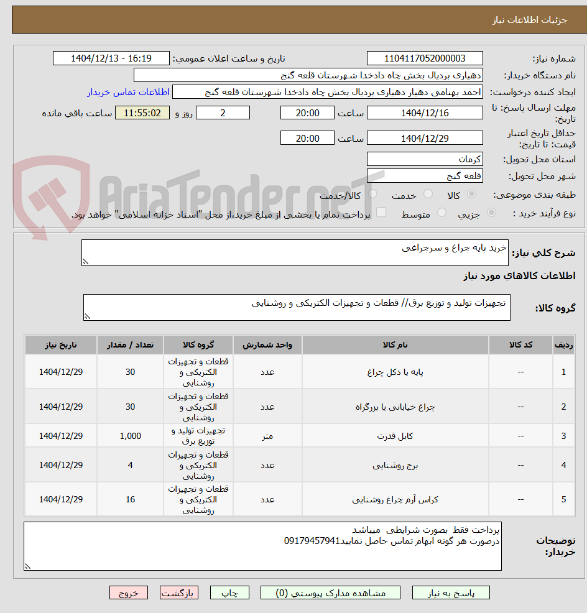Click the تاریخ نیاز column header

tap(60, 345)
